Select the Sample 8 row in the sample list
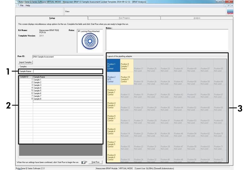The height and width of the screenshot is (170, 248). [x=61, y=99]
